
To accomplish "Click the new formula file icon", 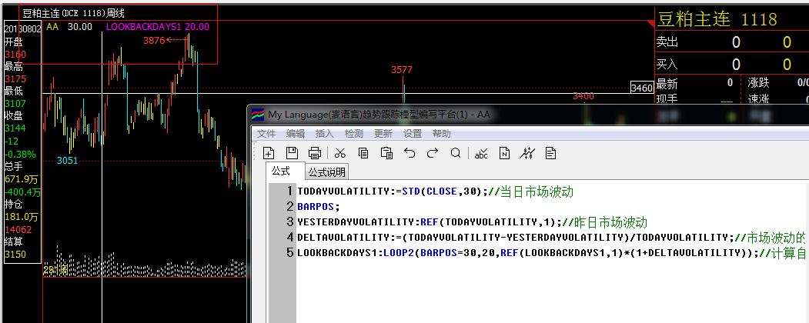I will point(269,153).
